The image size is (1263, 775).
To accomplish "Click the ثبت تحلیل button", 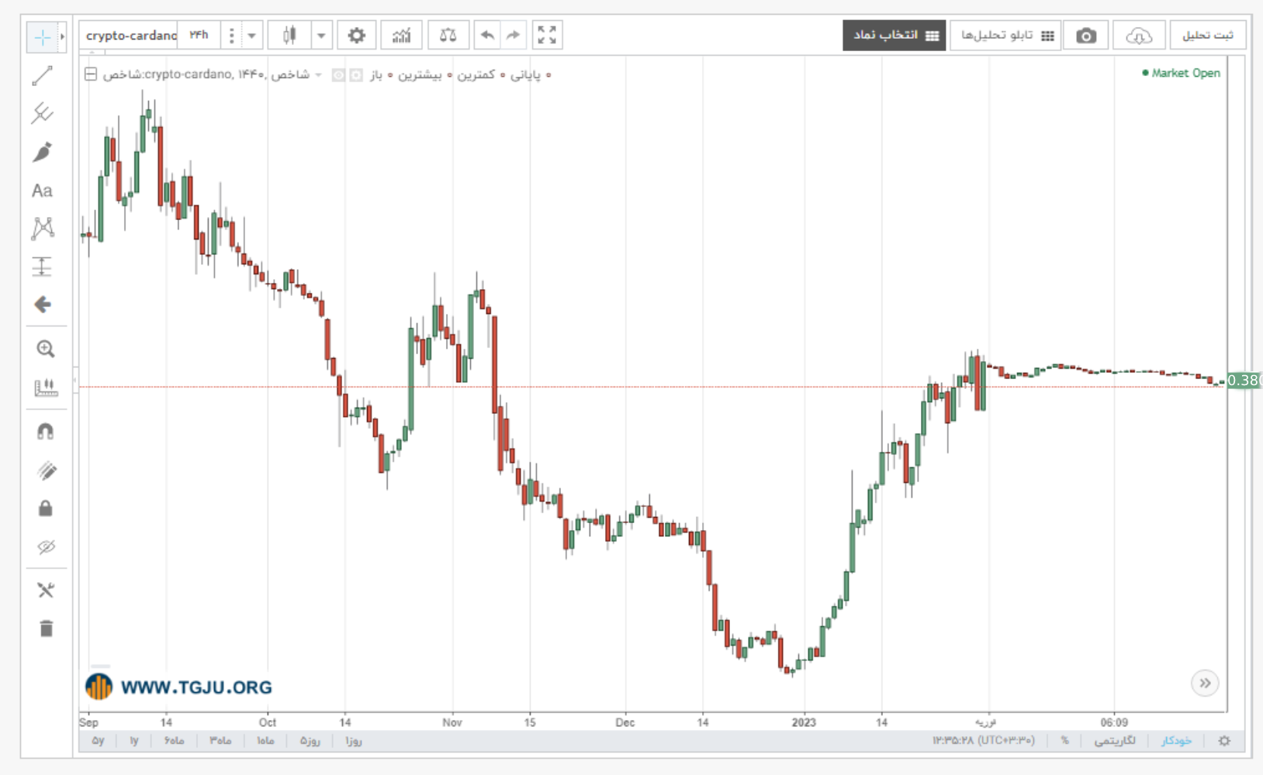I will click(1208, 36).
